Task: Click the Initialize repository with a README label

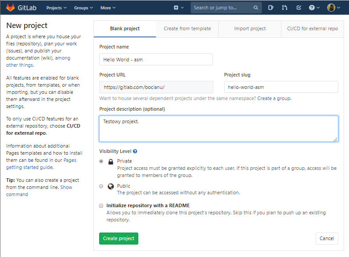Action: point(148,205)
